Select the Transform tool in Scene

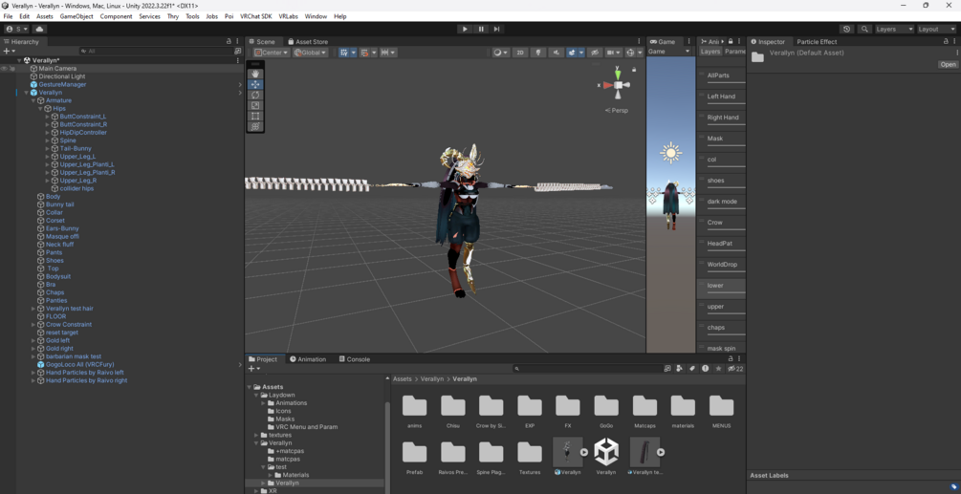tap(255, 127)
